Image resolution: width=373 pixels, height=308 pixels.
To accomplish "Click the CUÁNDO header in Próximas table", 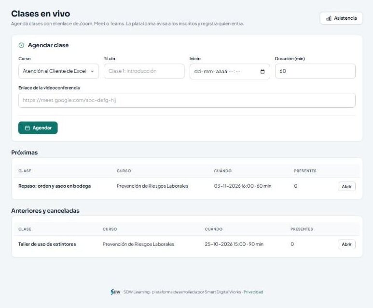I will (222, 171).
